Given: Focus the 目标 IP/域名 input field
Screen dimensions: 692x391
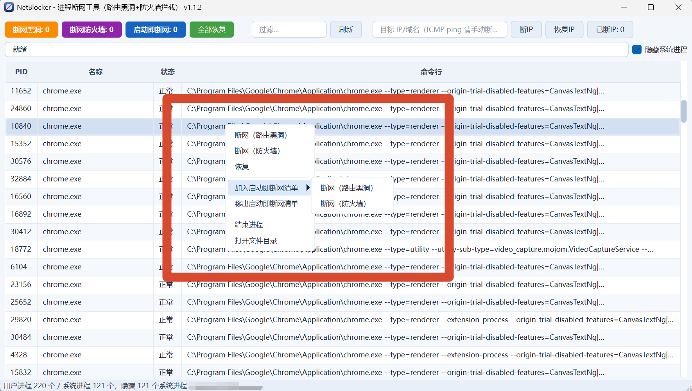Looking at the screenshot, I should click(440, 30).
